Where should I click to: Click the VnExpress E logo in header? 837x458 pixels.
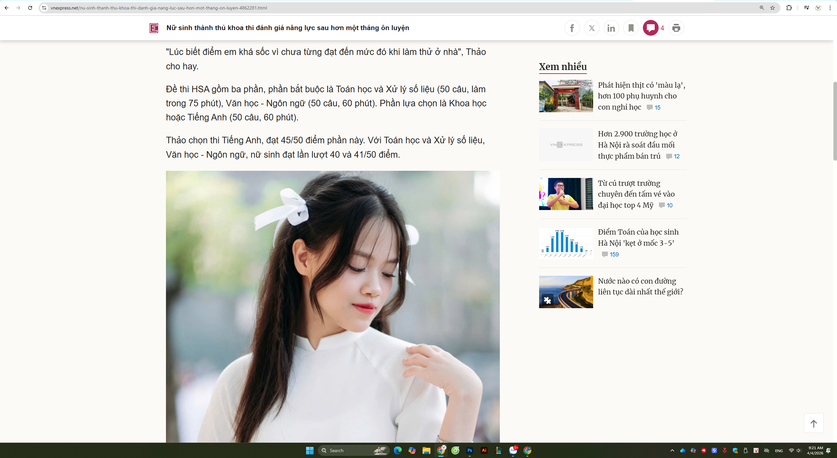coord(154,28)
